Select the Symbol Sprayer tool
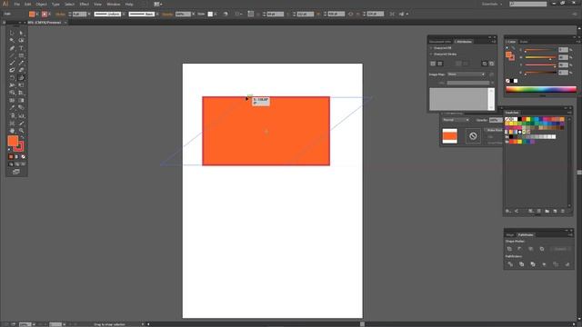This screenshot has width=582, height=327. click(x=12, y=115)
